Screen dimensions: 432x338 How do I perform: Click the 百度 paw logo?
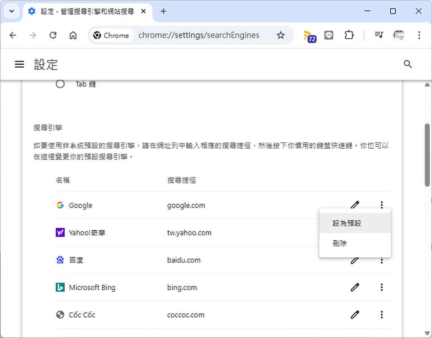coord(60,260)
